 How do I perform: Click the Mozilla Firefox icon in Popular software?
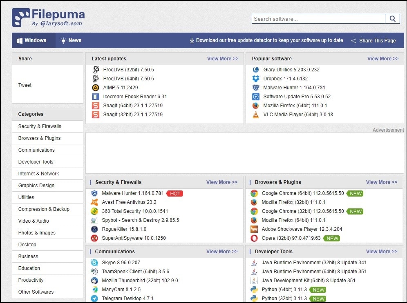point(256,105)
